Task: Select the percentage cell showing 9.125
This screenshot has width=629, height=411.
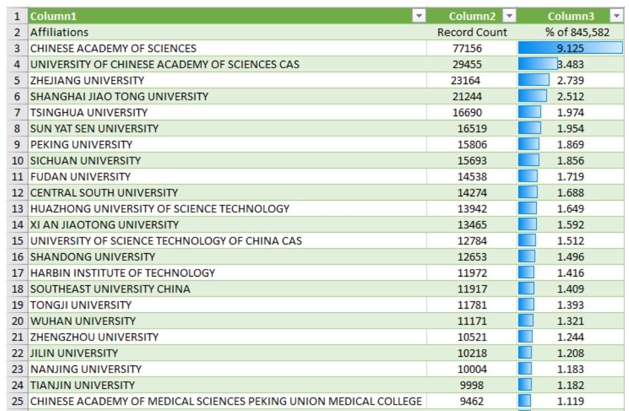Action: (x=570, y=48)
